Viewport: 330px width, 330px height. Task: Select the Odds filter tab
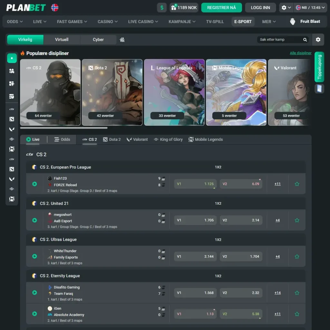point(62,140)
